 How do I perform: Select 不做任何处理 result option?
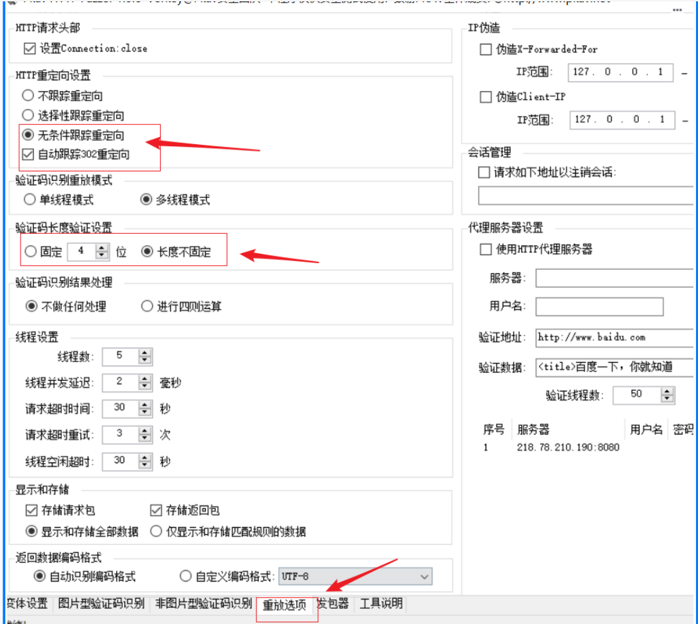coord(31,306)
